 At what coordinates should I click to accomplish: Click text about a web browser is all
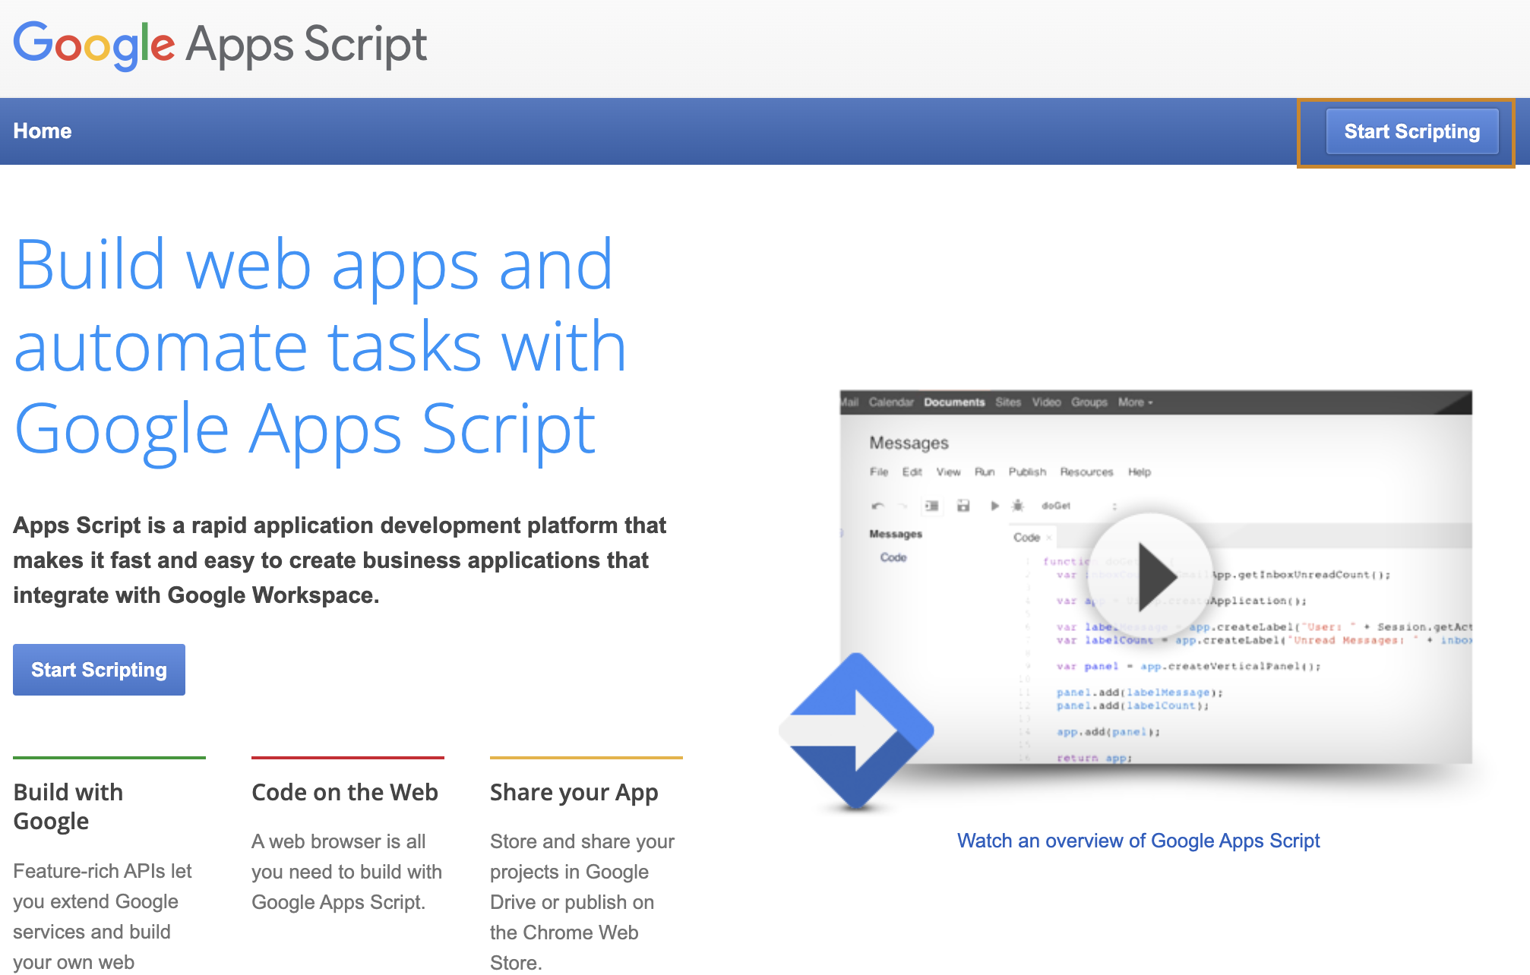click(x=347, y=872)
